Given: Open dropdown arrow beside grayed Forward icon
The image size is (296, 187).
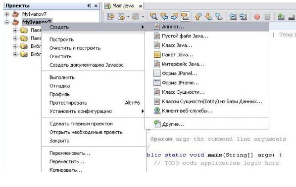Looking at the screenshot, I should point(143,17).
